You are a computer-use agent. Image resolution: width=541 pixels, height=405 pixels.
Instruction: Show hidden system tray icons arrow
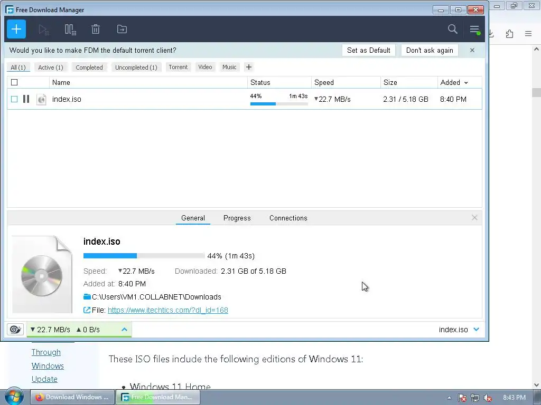449,398
